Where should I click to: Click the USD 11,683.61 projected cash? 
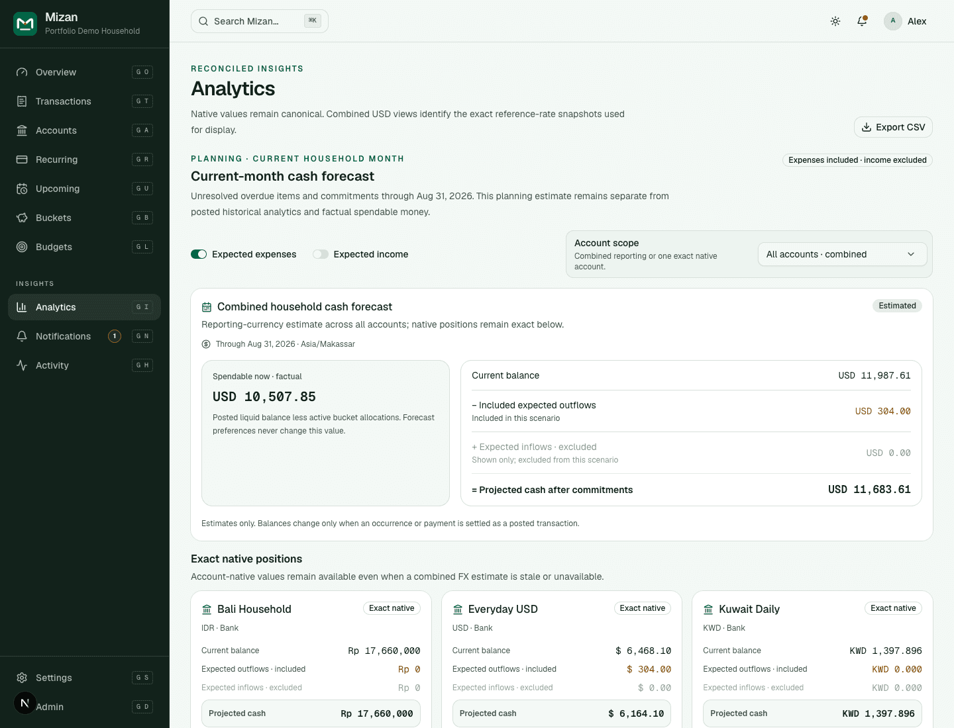click(869, 490)
